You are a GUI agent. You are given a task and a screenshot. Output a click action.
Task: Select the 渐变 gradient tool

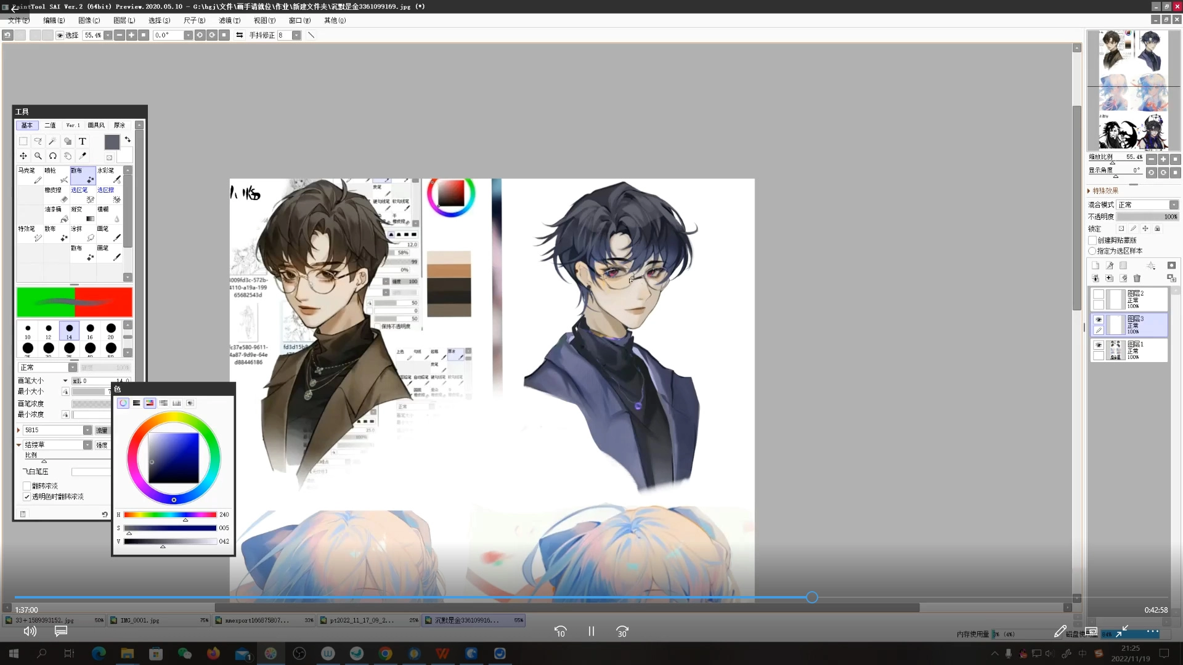(83, 214)
